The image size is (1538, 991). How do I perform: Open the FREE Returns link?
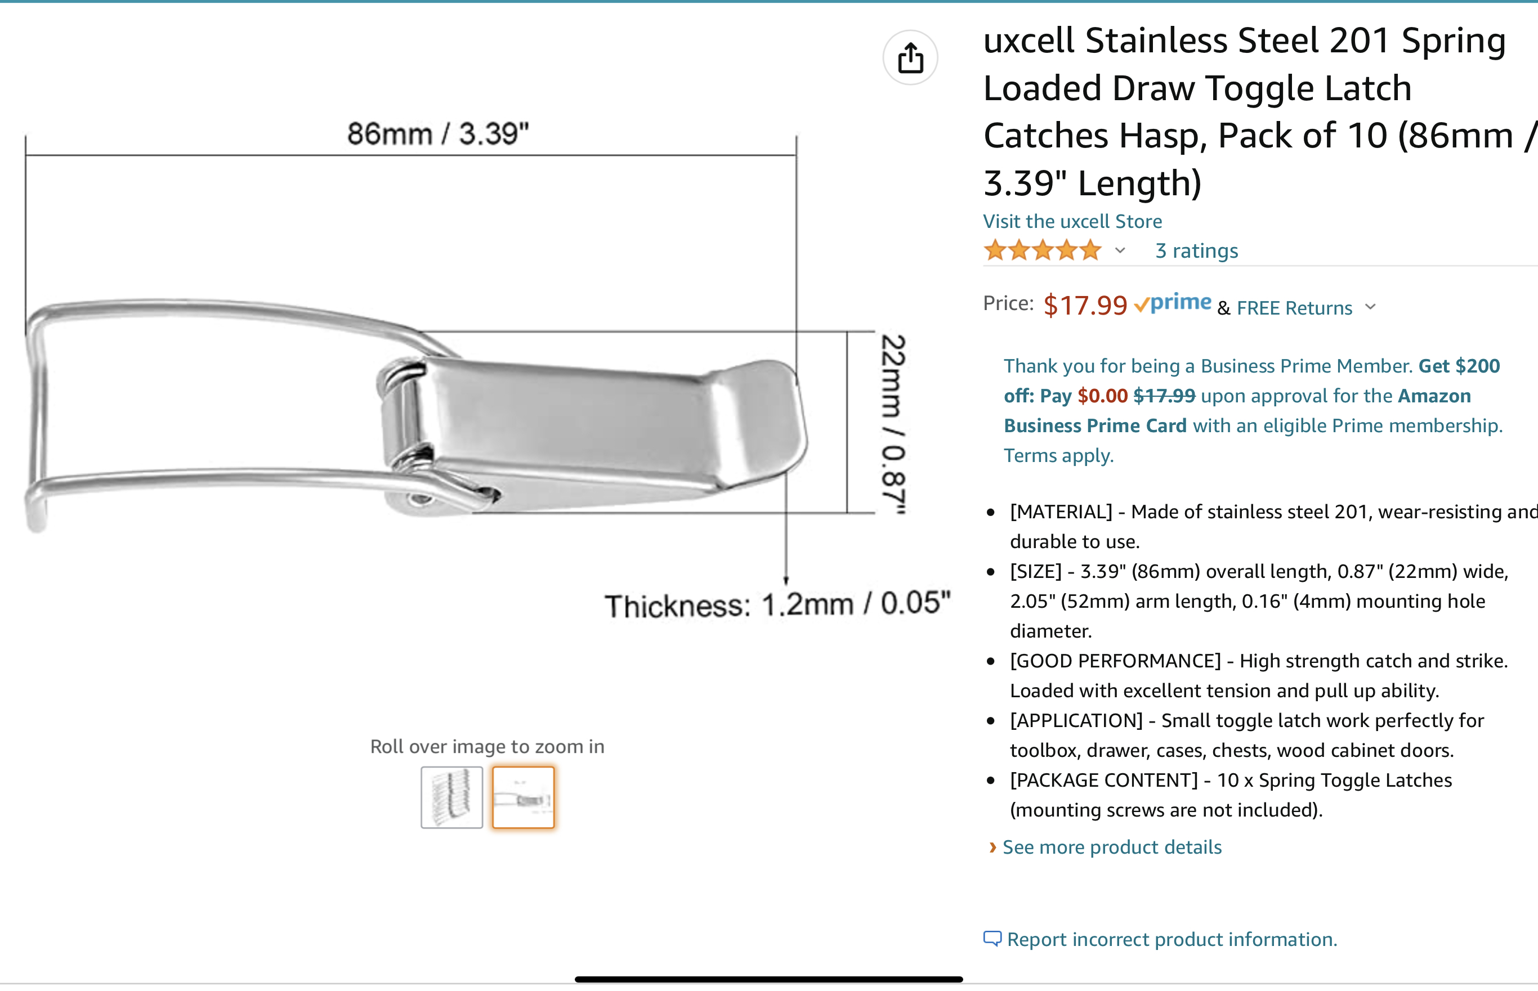1294,308
